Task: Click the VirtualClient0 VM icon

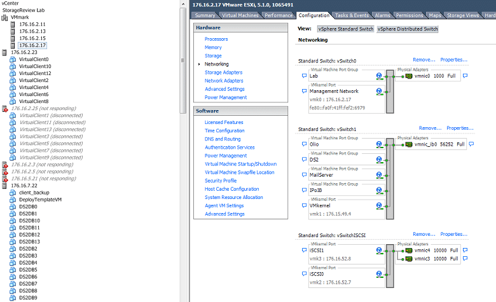Action: coord(13,60)
